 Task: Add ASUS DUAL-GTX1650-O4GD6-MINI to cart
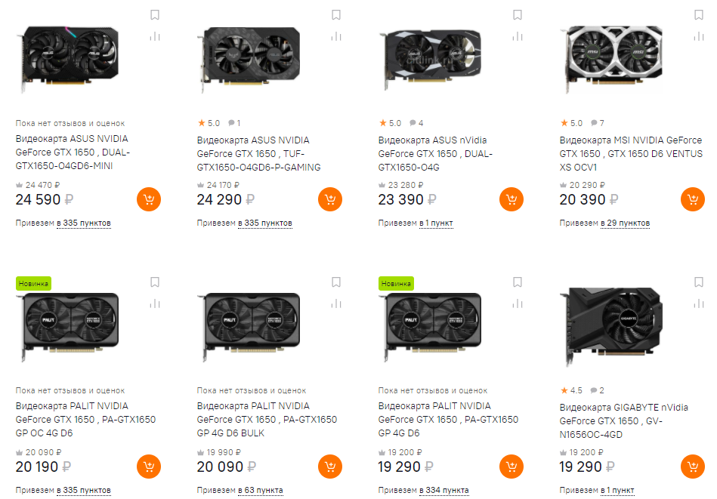click(149, 199)
